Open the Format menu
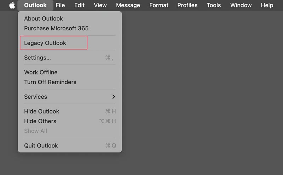This screenshot has height=175, width=283. (x=159, y=5)
